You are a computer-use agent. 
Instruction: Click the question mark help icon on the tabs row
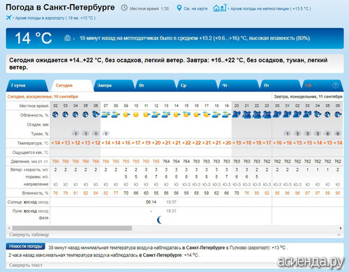[335, 85]
